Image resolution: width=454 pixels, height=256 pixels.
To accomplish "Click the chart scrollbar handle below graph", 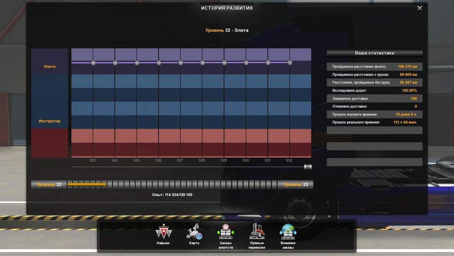I will coord(308,167).
